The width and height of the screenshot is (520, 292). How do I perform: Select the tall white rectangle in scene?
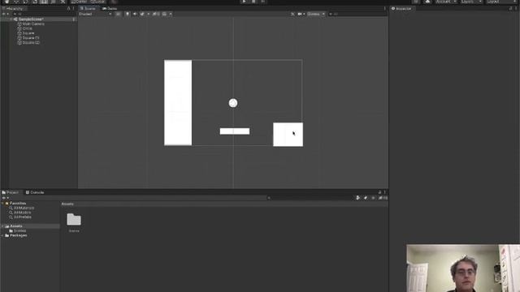tap(178, 103)
